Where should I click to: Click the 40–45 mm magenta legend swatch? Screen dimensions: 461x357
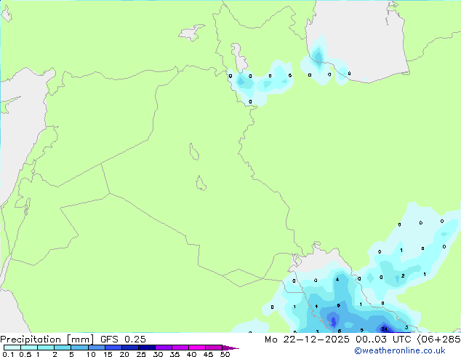pyautogui.click(x=197, y=348)
